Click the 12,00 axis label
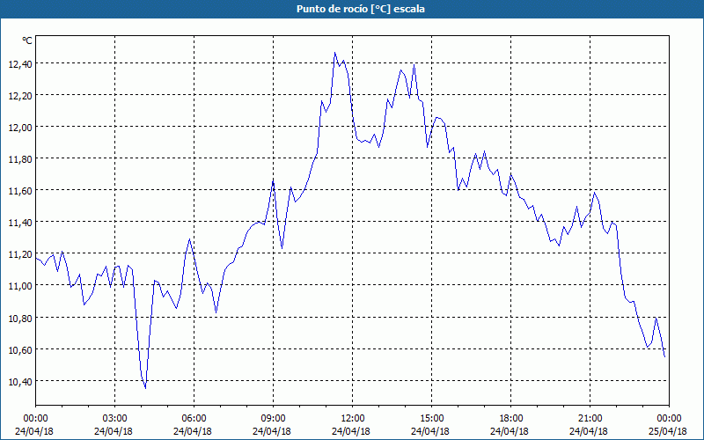704x440 pixels. point(20,127)
